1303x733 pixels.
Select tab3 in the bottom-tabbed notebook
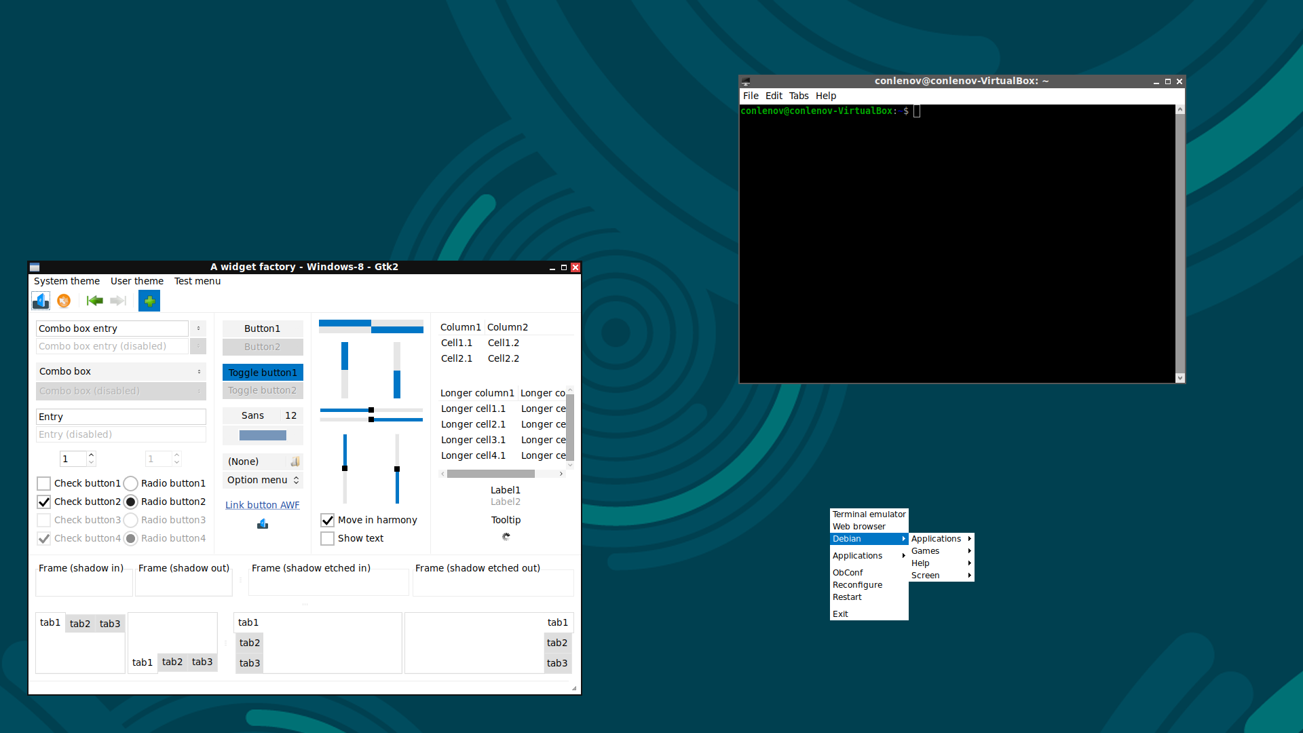(x=202, y=662)
